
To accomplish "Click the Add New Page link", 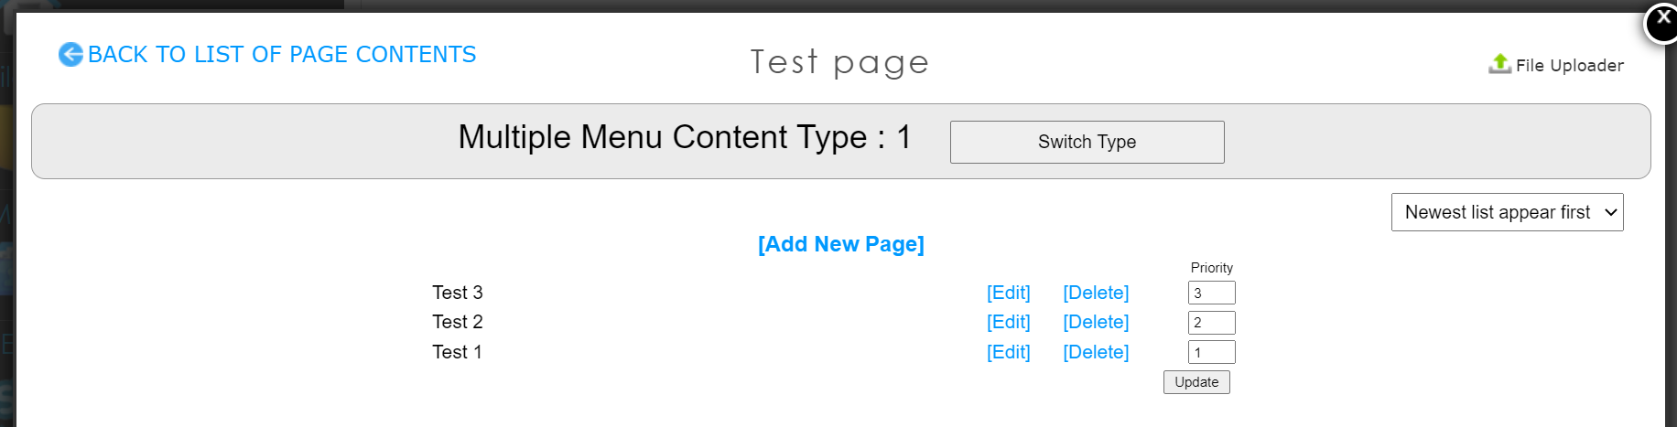I will (x=840, y=244).
